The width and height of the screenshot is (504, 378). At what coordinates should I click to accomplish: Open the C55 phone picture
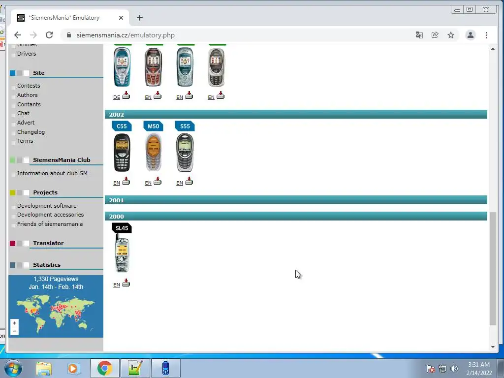coord(122,153)
